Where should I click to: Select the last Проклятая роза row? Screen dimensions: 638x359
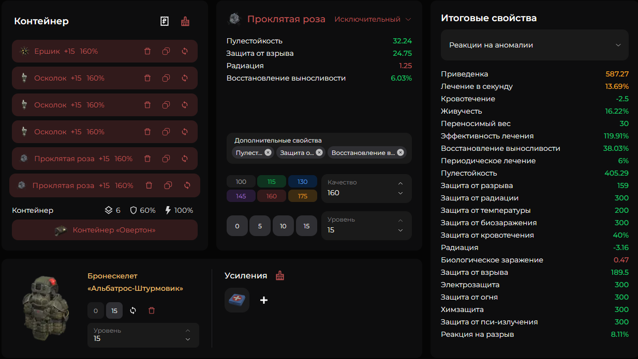[105, 185]
